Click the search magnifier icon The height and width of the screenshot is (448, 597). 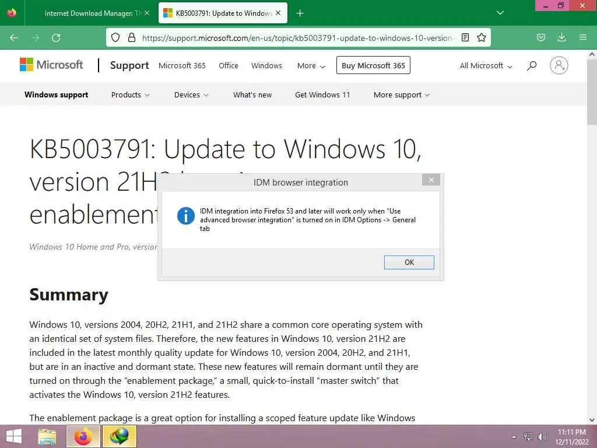pos(532,65)
